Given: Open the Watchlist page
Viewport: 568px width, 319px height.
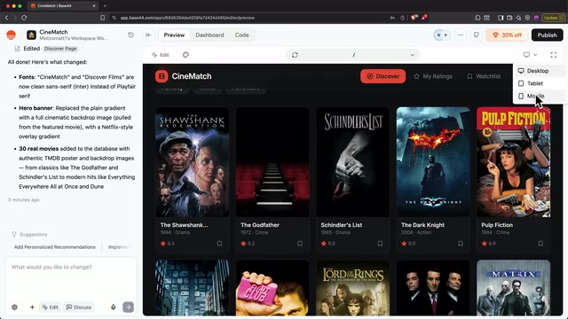Looking at the screenshot, I should tap(484, 76).
